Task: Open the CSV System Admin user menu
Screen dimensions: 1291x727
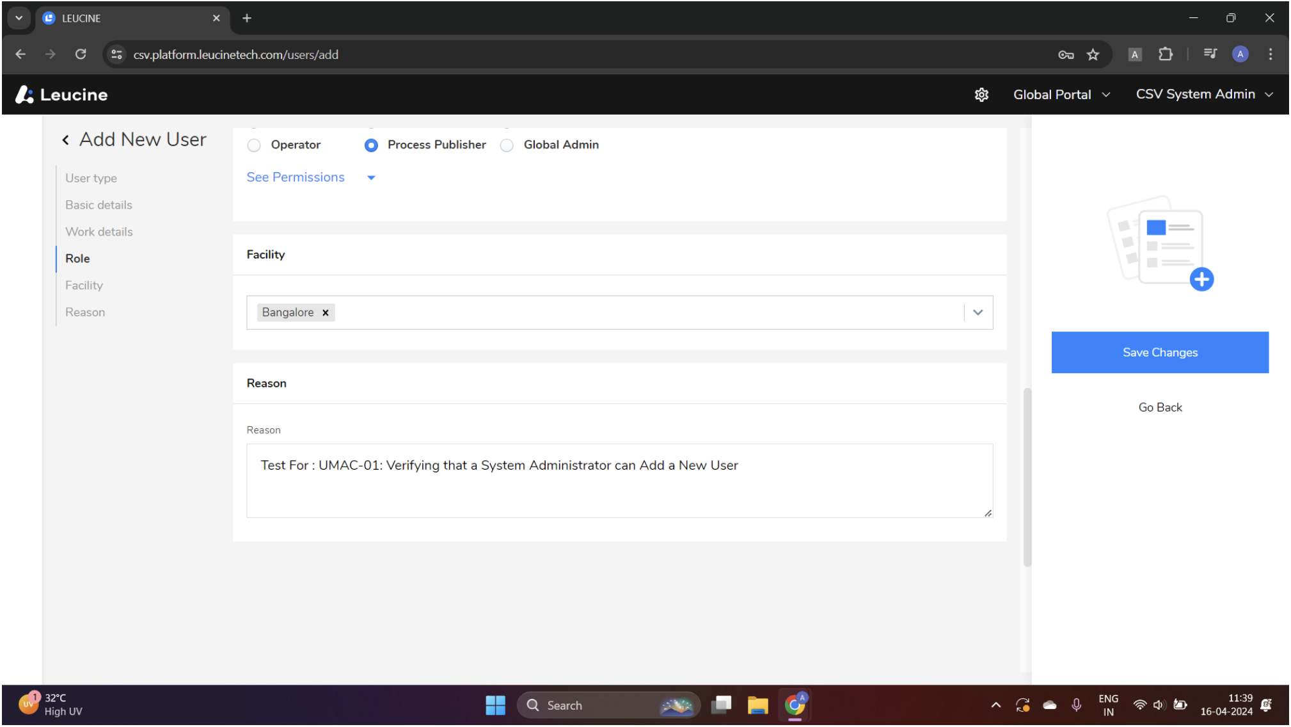Action: 1204,95
